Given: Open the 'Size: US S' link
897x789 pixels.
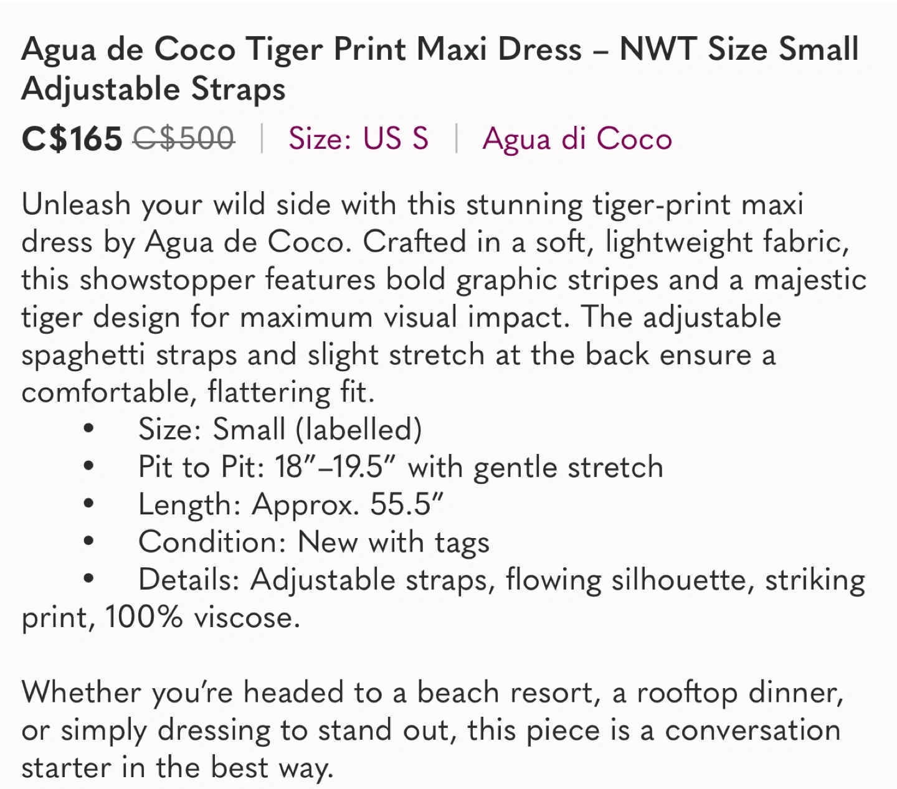Looking at the screenshot, I should (358, 138).
